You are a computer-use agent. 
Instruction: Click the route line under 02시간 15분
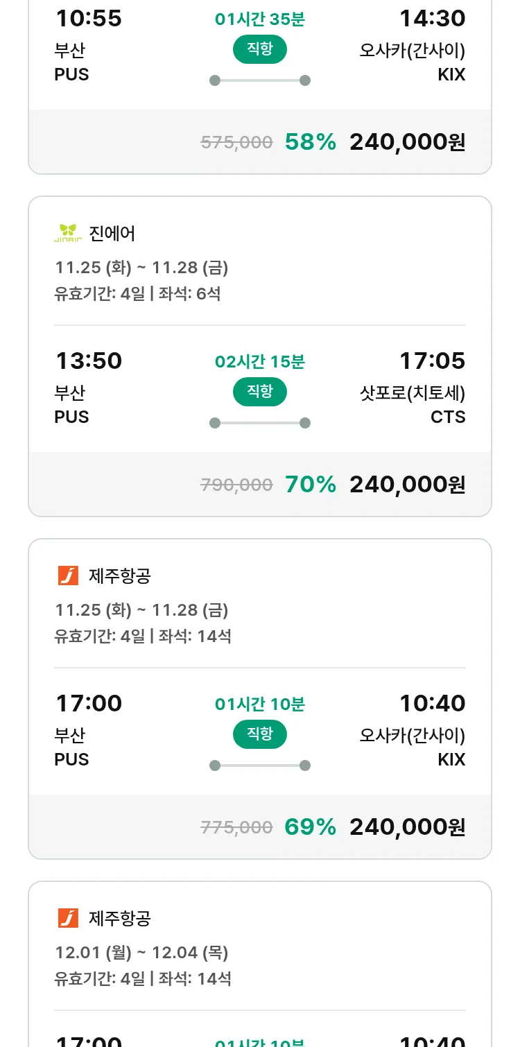point(259,423)
